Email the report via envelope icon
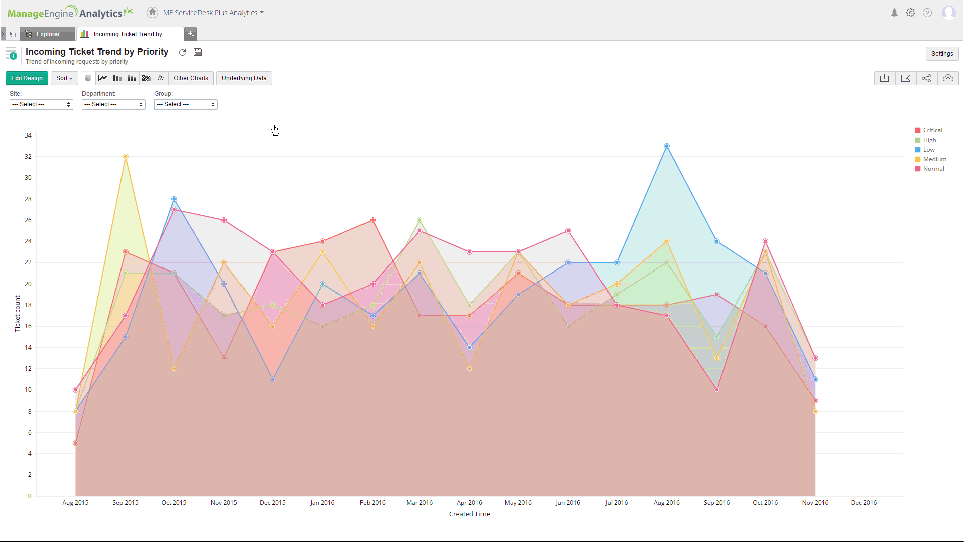 [905, 78]
